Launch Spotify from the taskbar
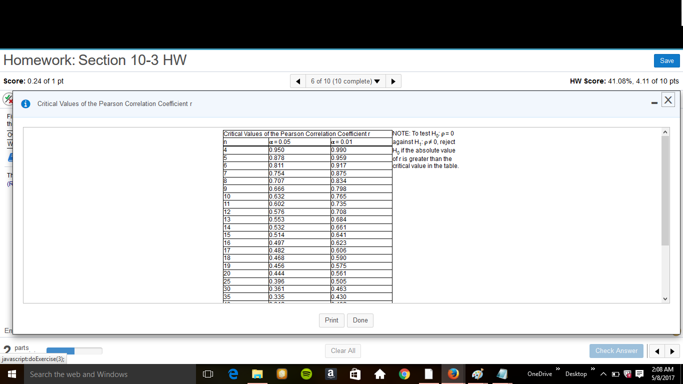The width and height of the screenshot is (683, 384). pos(306,373)
